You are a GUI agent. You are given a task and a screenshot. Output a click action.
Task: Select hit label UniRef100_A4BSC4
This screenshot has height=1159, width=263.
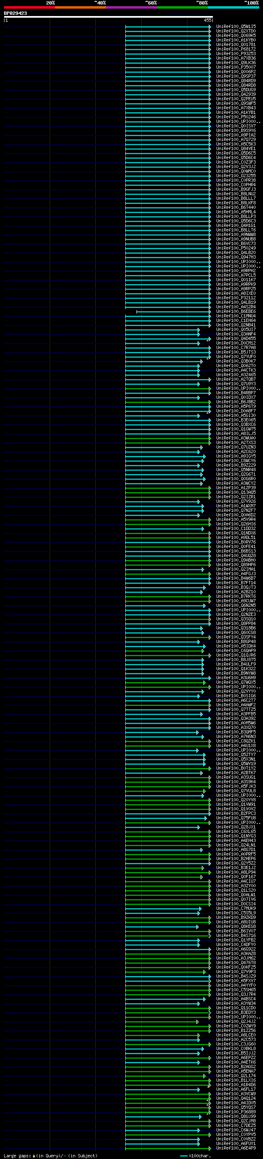pos(236,999)
